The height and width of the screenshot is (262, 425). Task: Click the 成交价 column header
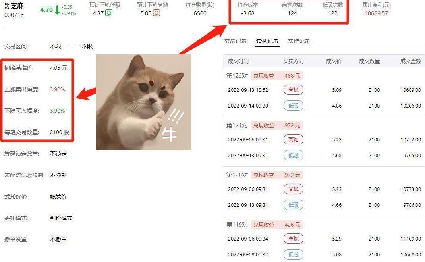334,61
